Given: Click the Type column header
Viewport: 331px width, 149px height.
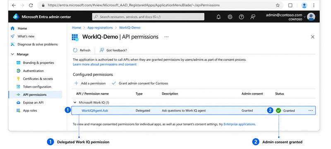Looking at the screenshot, I should tap(139, 94).
